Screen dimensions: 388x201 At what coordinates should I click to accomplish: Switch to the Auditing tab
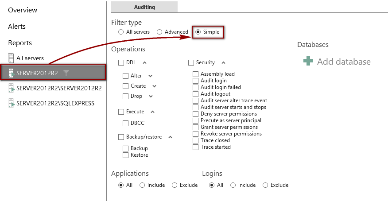144,7
